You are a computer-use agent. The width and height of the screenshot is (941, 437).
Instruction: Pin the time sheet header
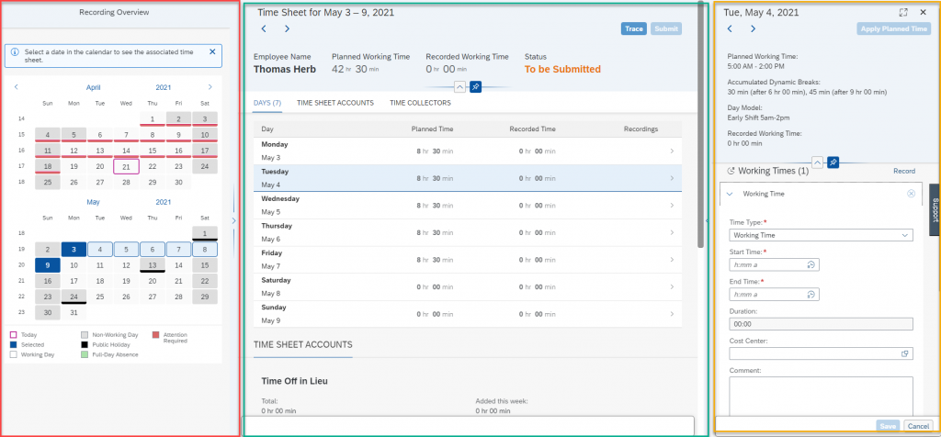[x=475, y=87]
